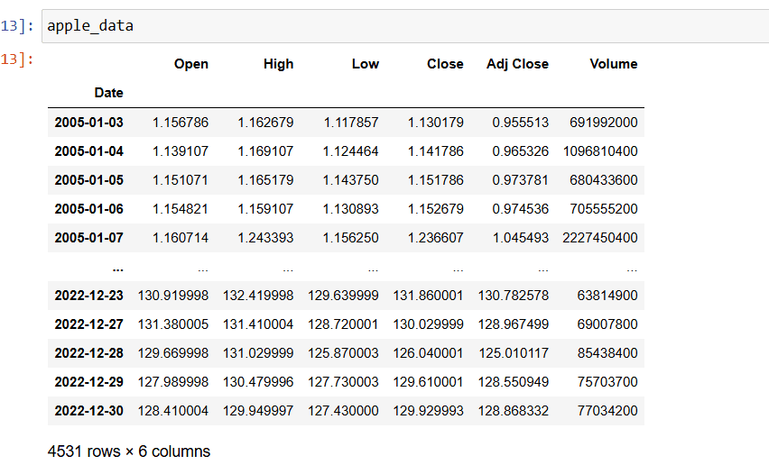This screenshot has height=465, width=769.
Task: Click the Adj Close column header
Action: point(517,64)
